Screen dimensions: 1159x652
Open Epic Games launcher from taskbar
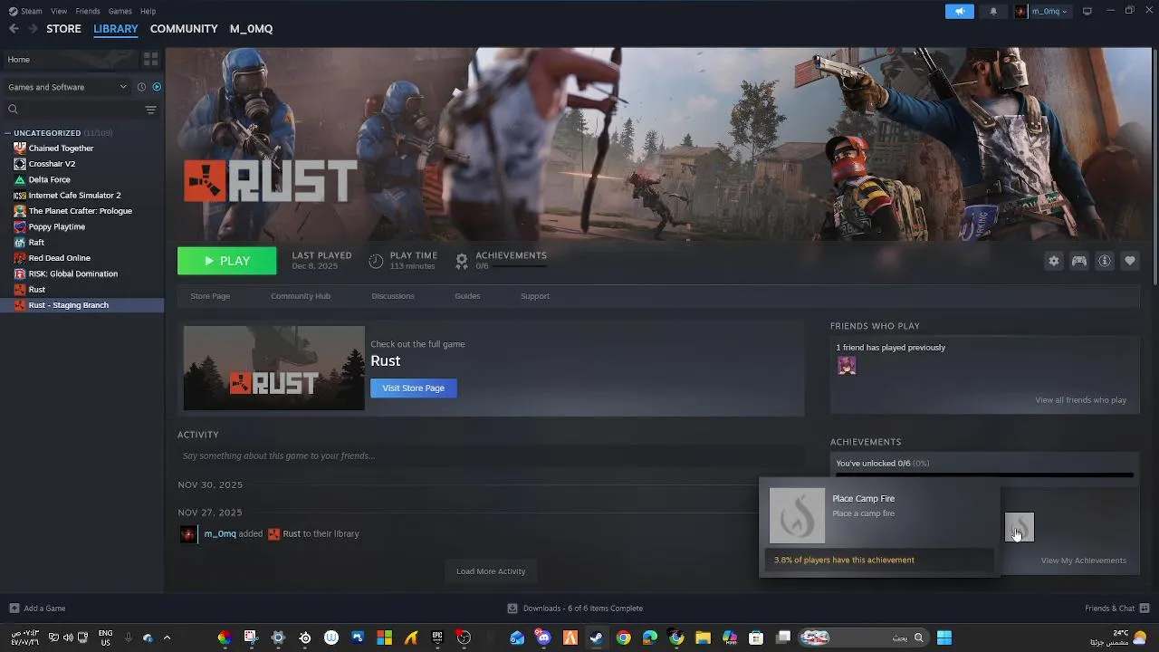(x=437, y=638)
